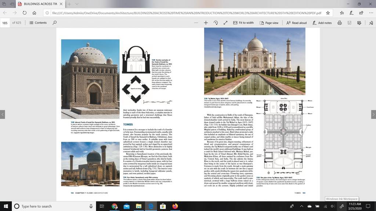The width and height of the screenshot is (376, 211).
Task: Click the taskbar search box
Action: coord(54,206)
